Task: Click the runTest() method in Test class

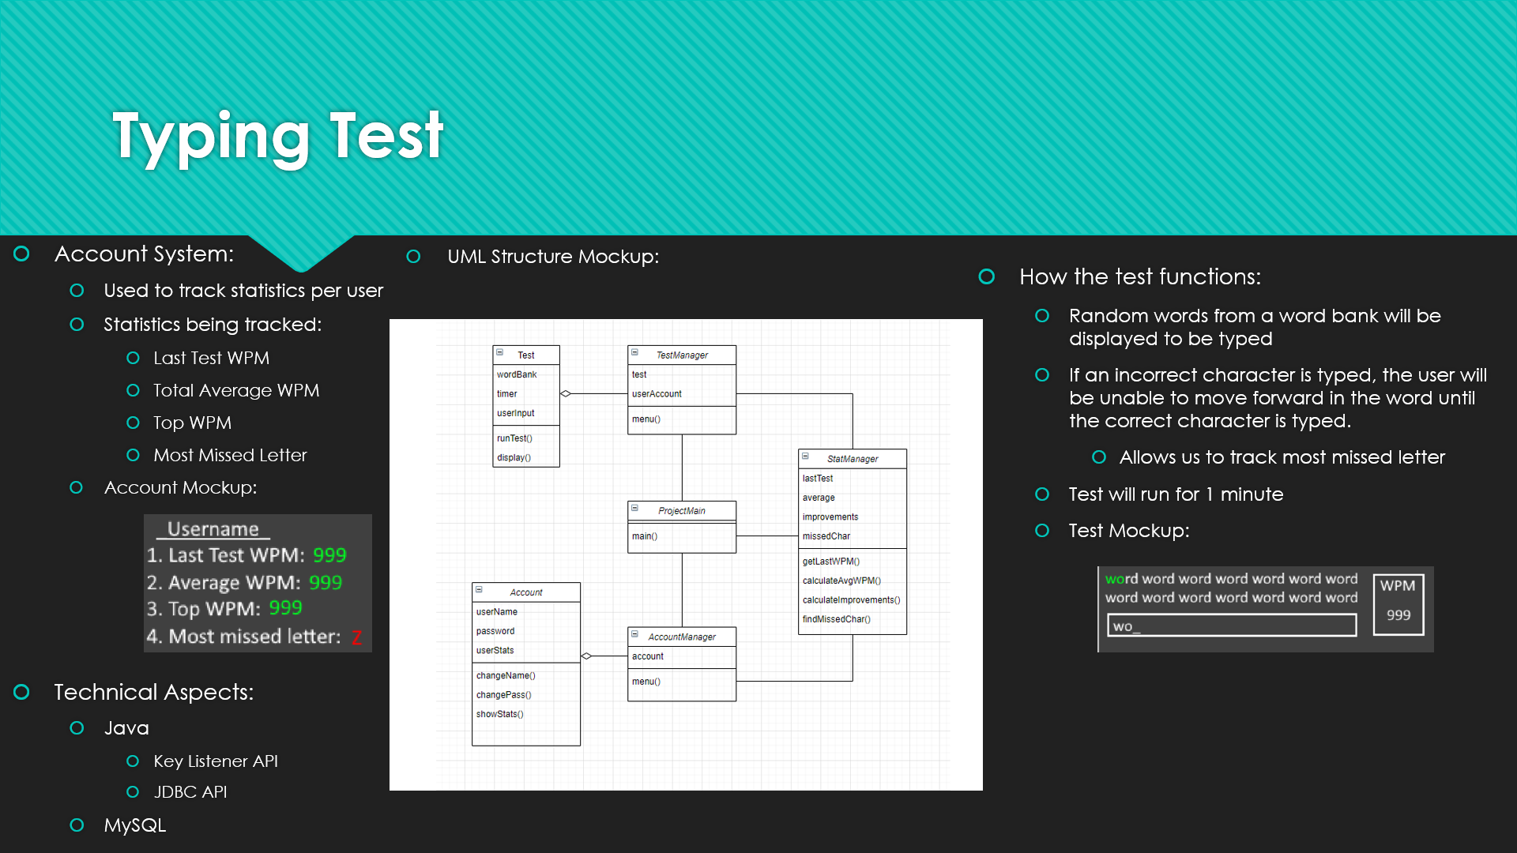Action: (x=514, y=438)
